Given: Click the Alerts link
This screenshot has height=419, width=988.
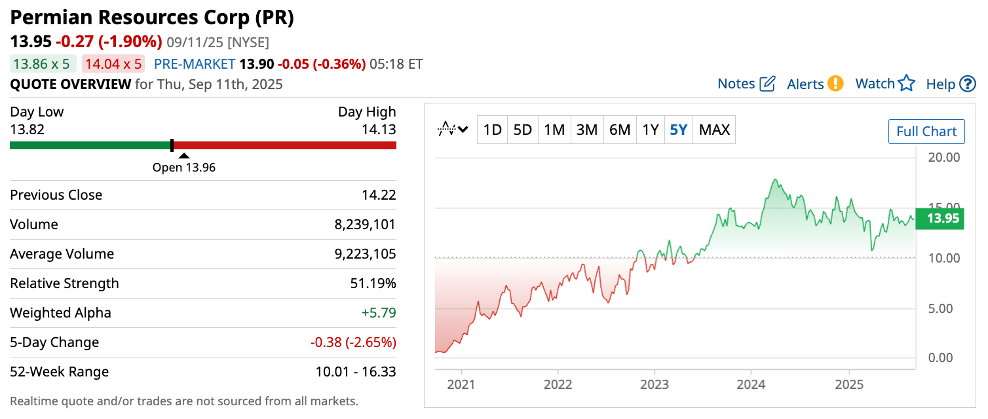Looking at the screenshot, I should pos(805,84).
